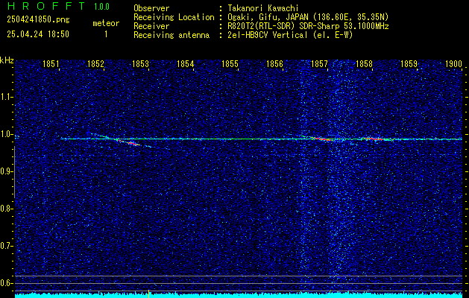Screen dimensions: 469x298
Task: Click the Receiving antenna field label
Action: [x=171, y=35]
